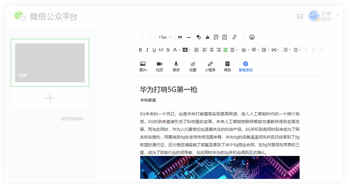The width and height of the screenshot is (348, 187).
Task: Toggle inline code formatting
Action: 161,50
